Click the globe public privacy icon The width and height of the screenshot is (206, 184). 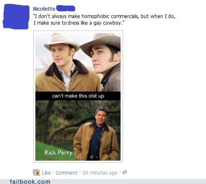(124, 172)
